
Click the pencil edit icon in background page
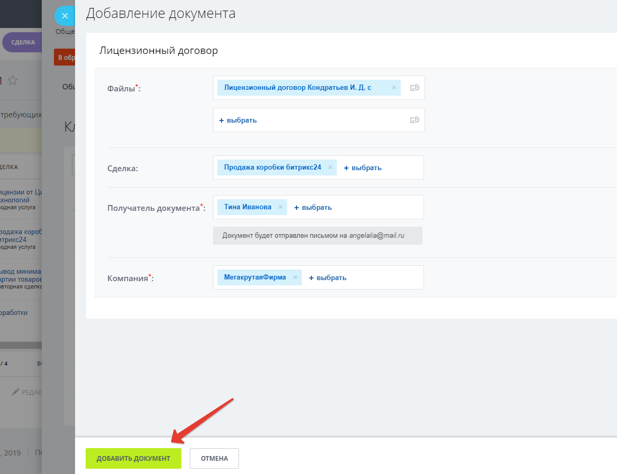pyautogui.click(x=15, y=392)
